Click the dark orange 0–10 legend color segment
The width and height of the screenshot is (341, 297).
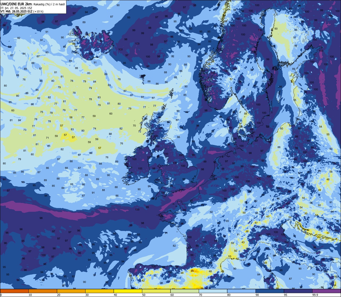(14, 291)
